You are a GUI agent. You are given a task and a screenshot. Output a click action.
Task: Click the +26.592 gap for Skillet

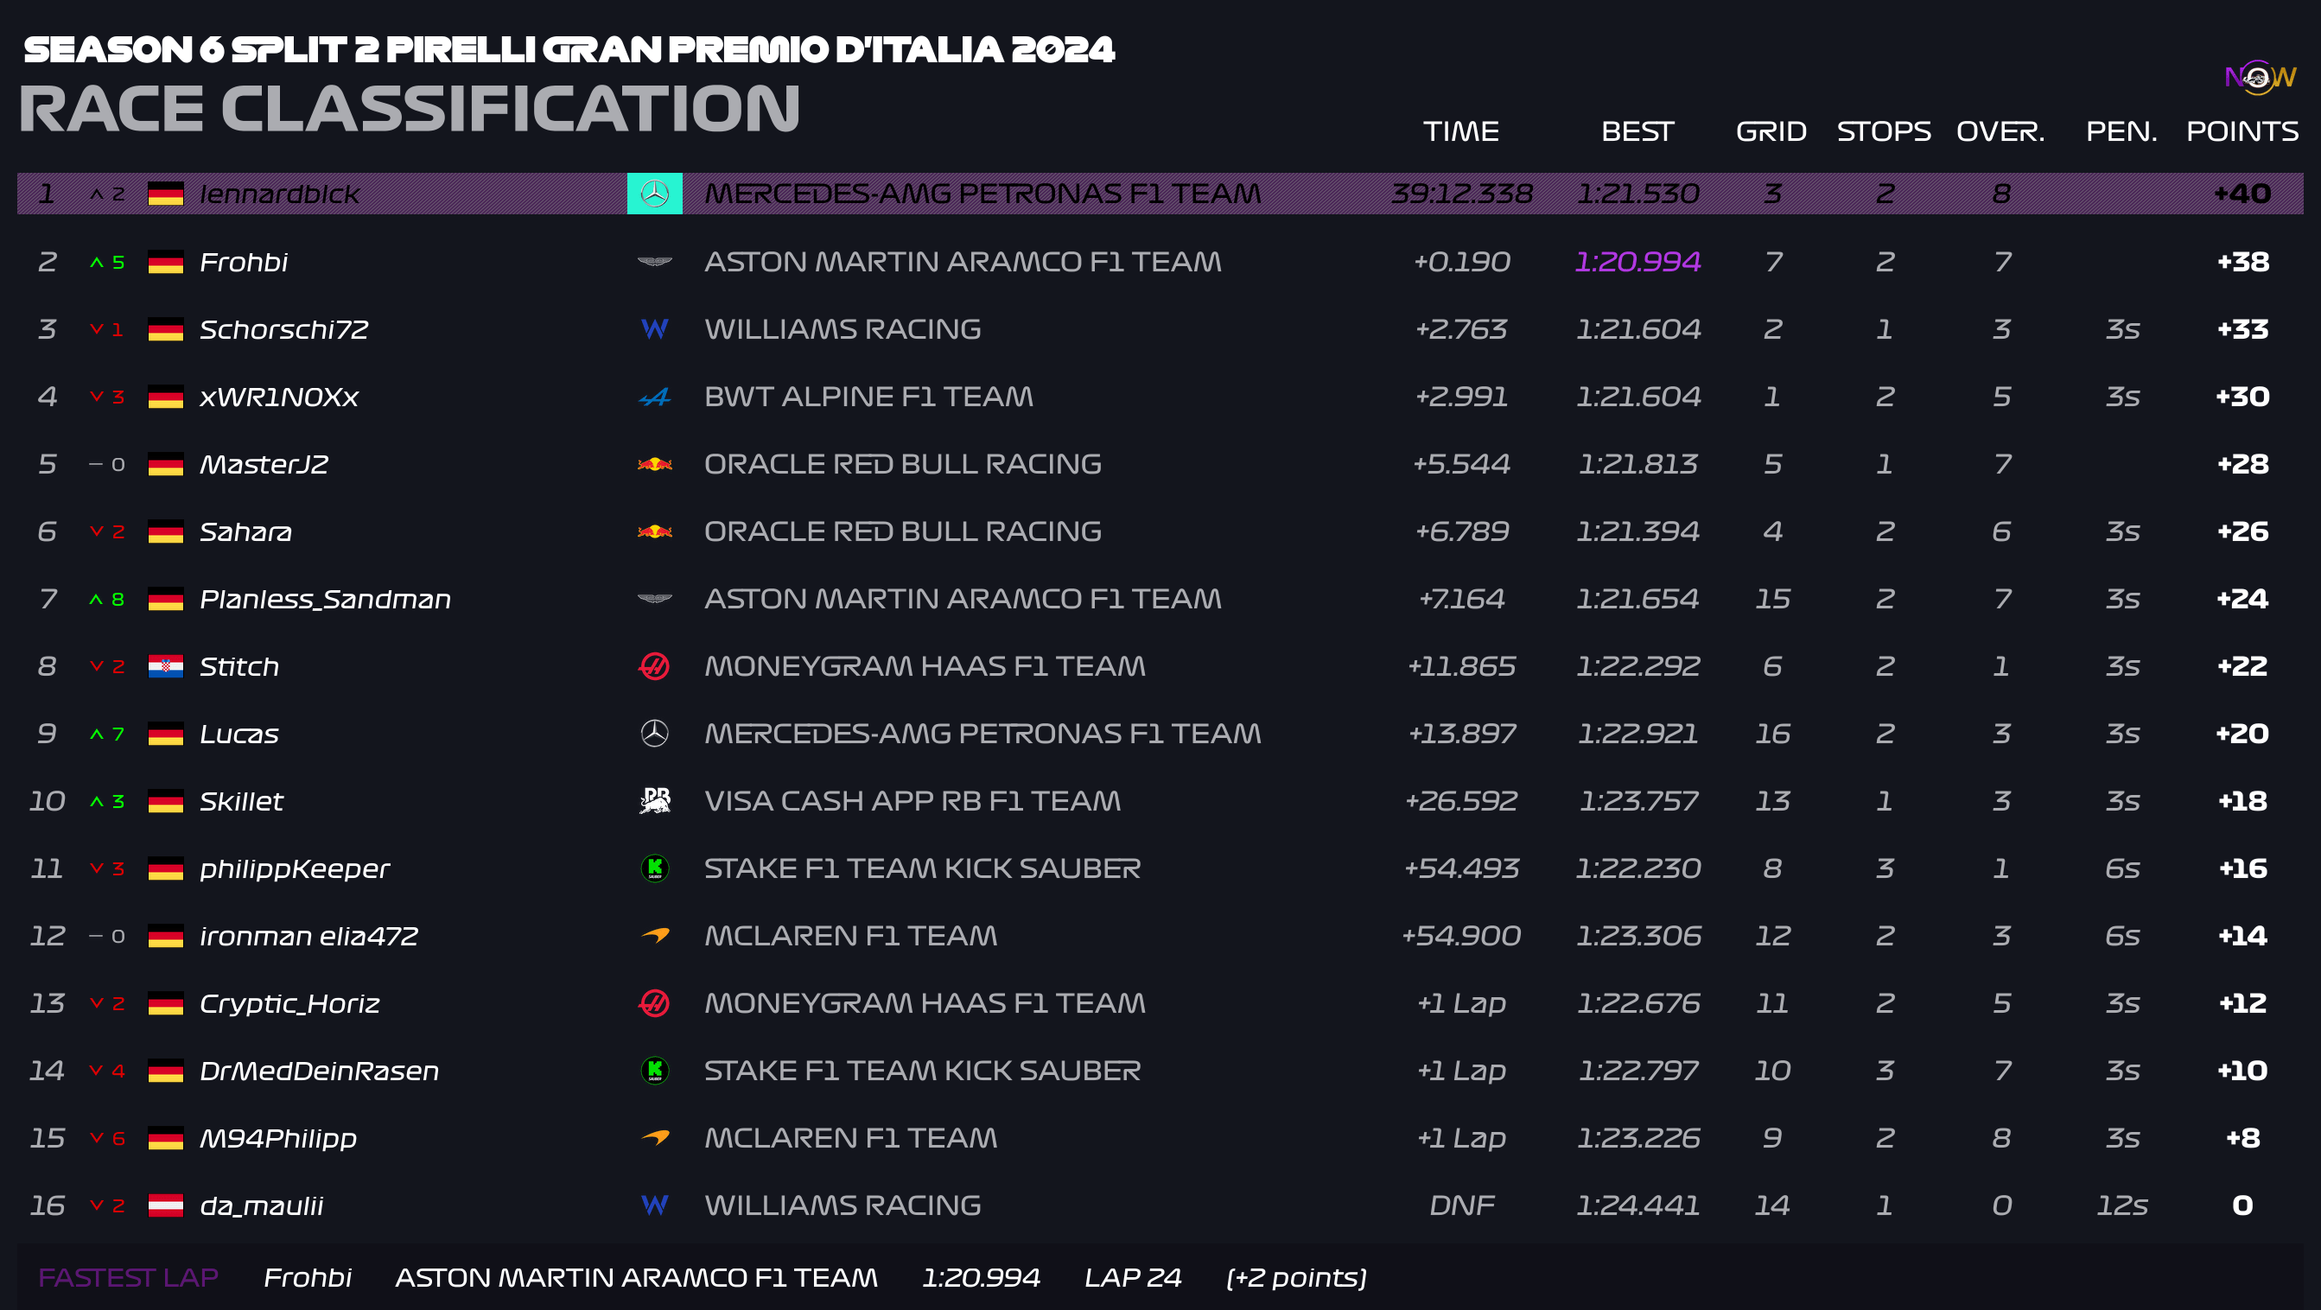point(1461,801)
